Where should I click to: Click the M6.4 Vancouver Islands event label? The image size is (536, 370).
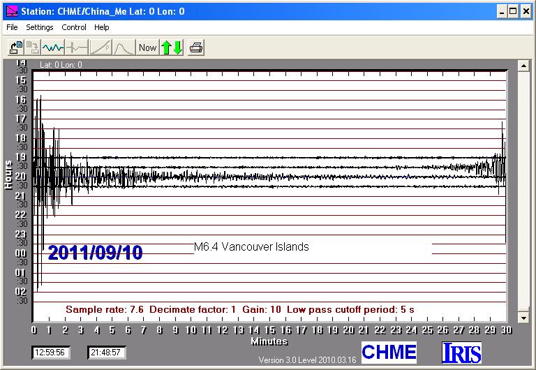click(x=251, y=247)
